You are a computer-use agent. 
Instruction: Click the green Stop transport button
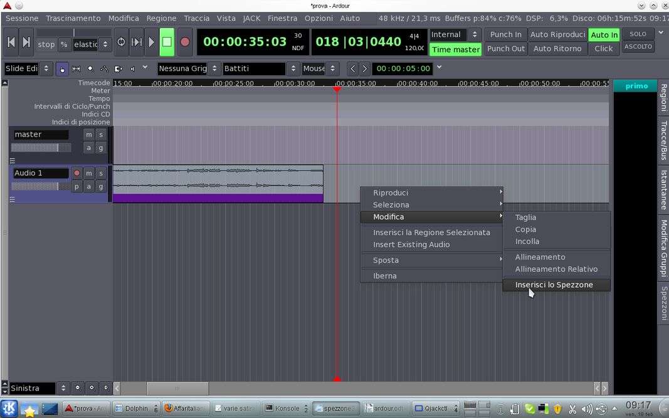point(167,42)
